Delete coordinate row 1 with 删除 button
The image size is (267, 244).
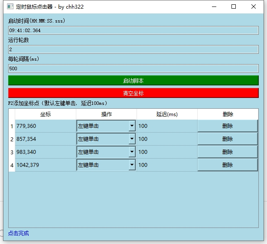click(228, 126)
